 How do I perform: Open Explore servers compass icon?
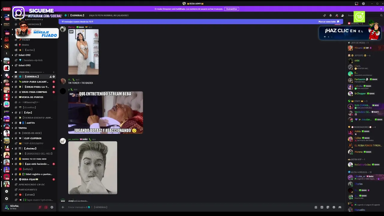click(x=7, y=198)
